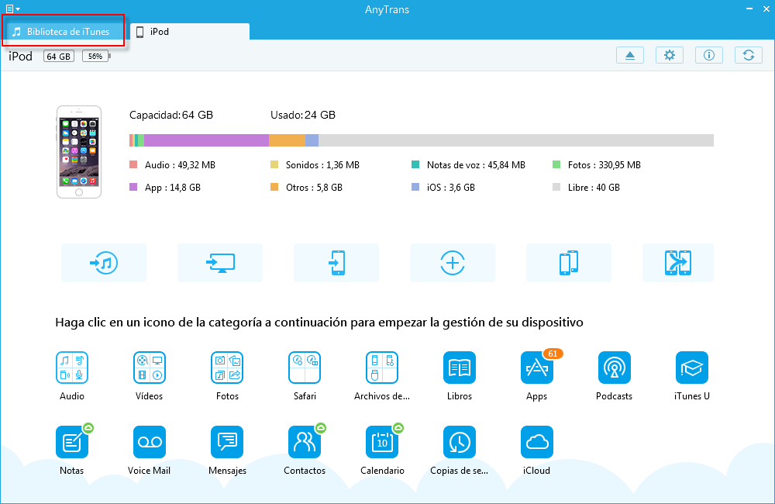Show device info with the info button

click(x=709, y=55)
